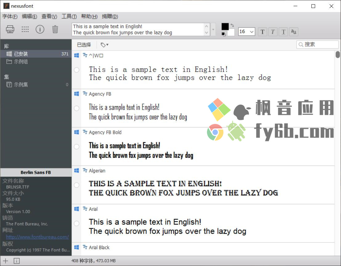Image resolution: width=341 pixels, height=266 pixels.
Task: Open 工具(T) menu
Action: coord(69,17)
